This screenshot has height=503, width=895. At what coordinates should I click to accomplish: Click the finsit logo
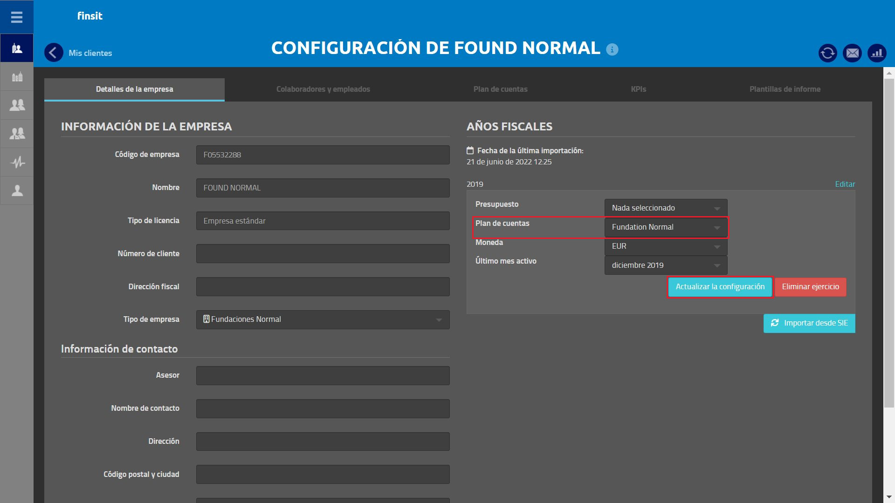tap(89, 16)
